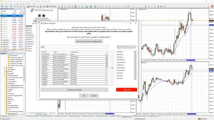214x120 pixels.
Task: Click the Symbol column header in table
Action: click(47, 52)
